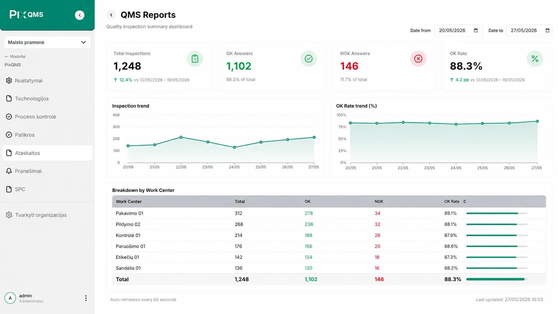Click the Pakavimo 01 OK Rate progress bar
Screen dimensions: 558x314
497,213
